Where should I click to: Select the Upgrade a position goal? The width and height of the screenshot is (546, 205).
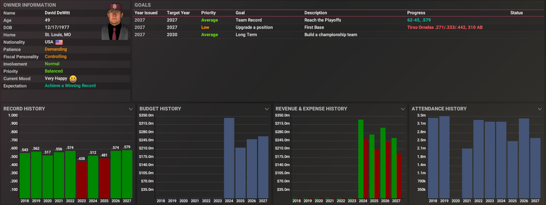[x=339, y=27]
